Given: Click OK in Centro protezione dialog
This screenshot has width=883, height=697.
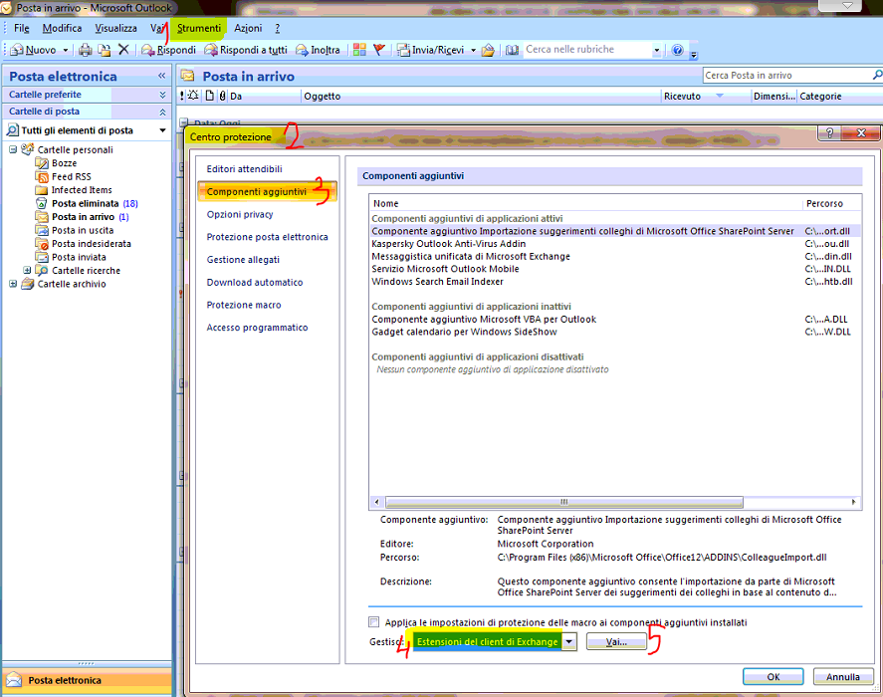Looking at the screenshot, I should [x=773, y=677].
